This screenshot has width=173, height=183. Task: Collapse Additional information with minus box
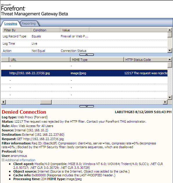click(3, 160)
